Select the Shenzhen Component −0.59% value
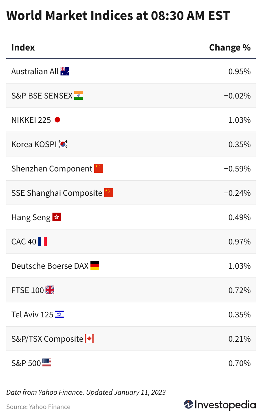262x419 pixels. pos(237,168)
